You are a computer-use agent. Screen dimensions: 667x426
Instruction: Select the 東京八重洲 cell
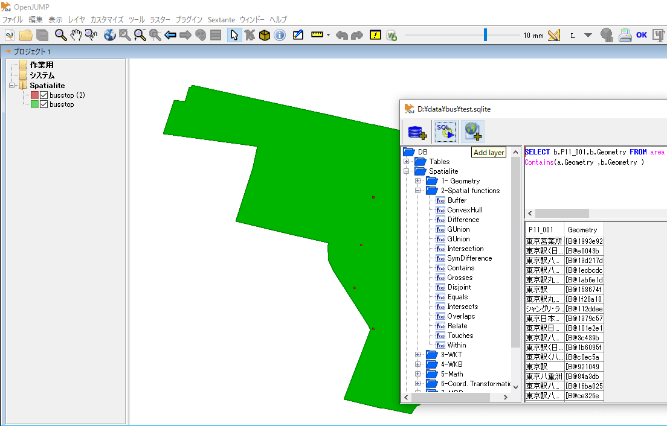coord(544,377)
